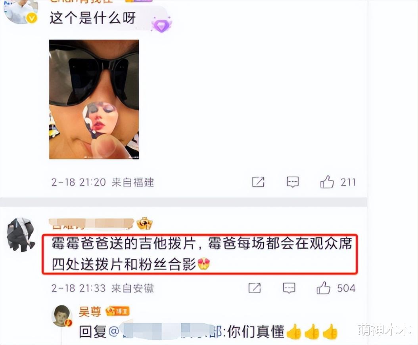Open replies for the Anhui comment
The height and width of the screenshot is (345, 418).
[289, 288]
